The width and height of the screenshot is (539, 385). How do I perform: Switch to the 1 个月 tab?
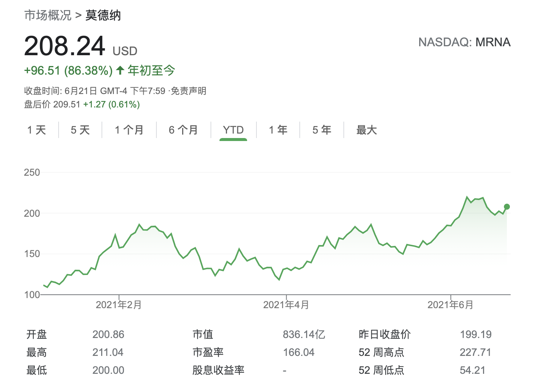129,130
